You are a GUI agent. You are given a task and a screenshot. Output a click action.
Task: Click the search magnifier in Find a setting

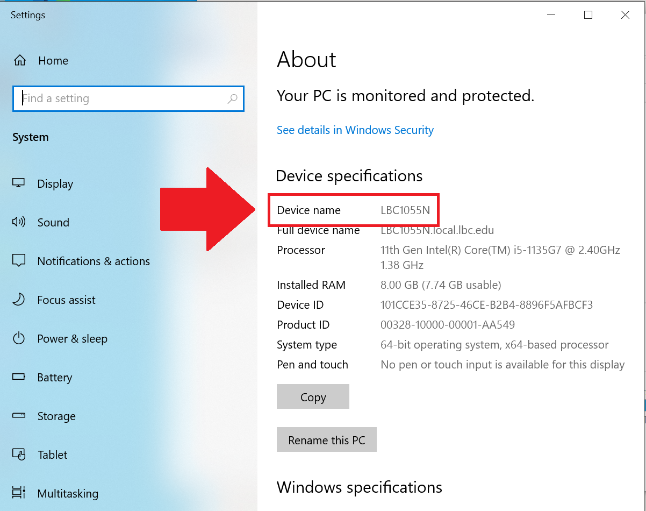(233, 98)
